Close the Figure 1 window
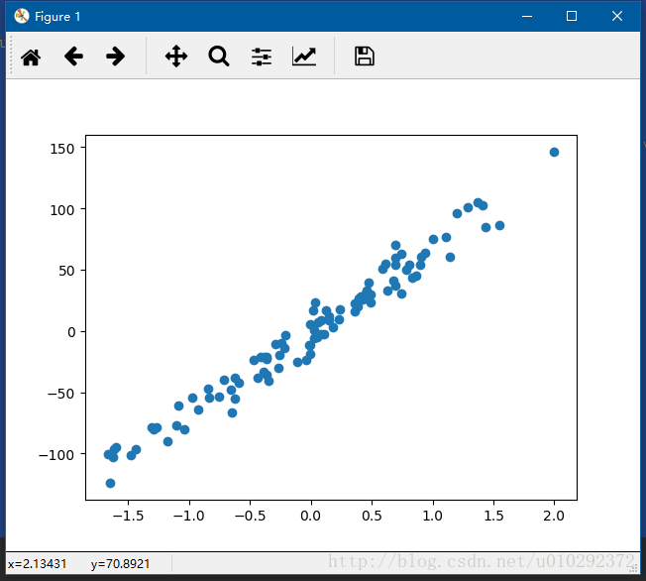Screen dimensions: 646x581 tap(616, 16)
